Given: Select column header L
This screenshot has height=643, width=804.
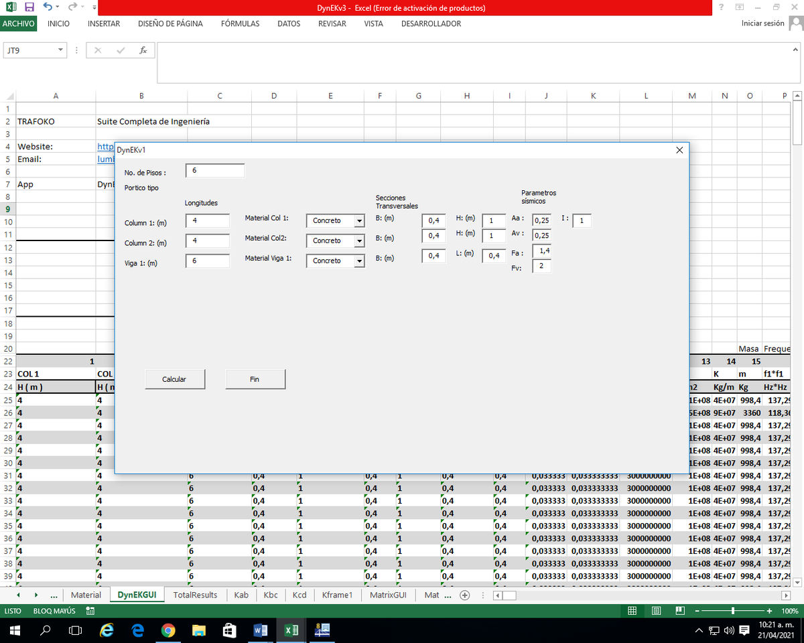Looking at the screenshot, I should [x=646, y=96].
